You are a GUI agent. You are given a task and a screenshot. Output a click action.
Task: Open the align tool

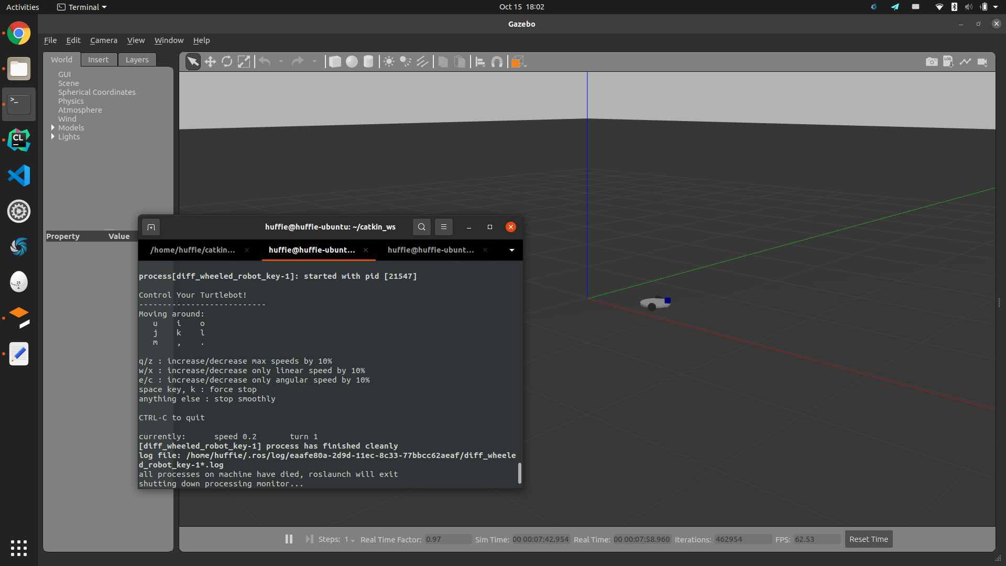click(x=480, y=62)
